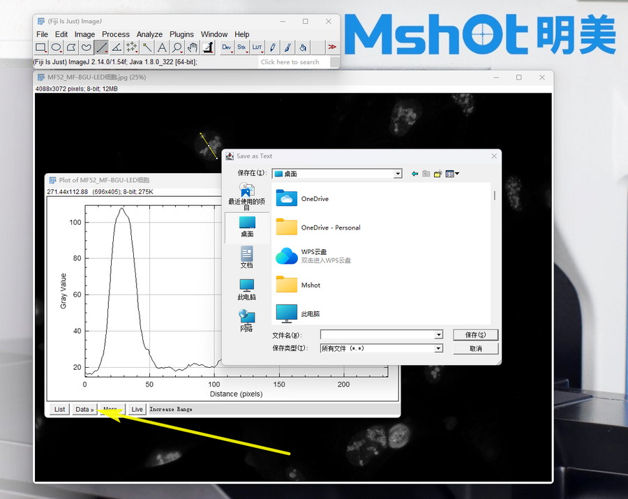Select the Text tool

[x=162, y=47]
